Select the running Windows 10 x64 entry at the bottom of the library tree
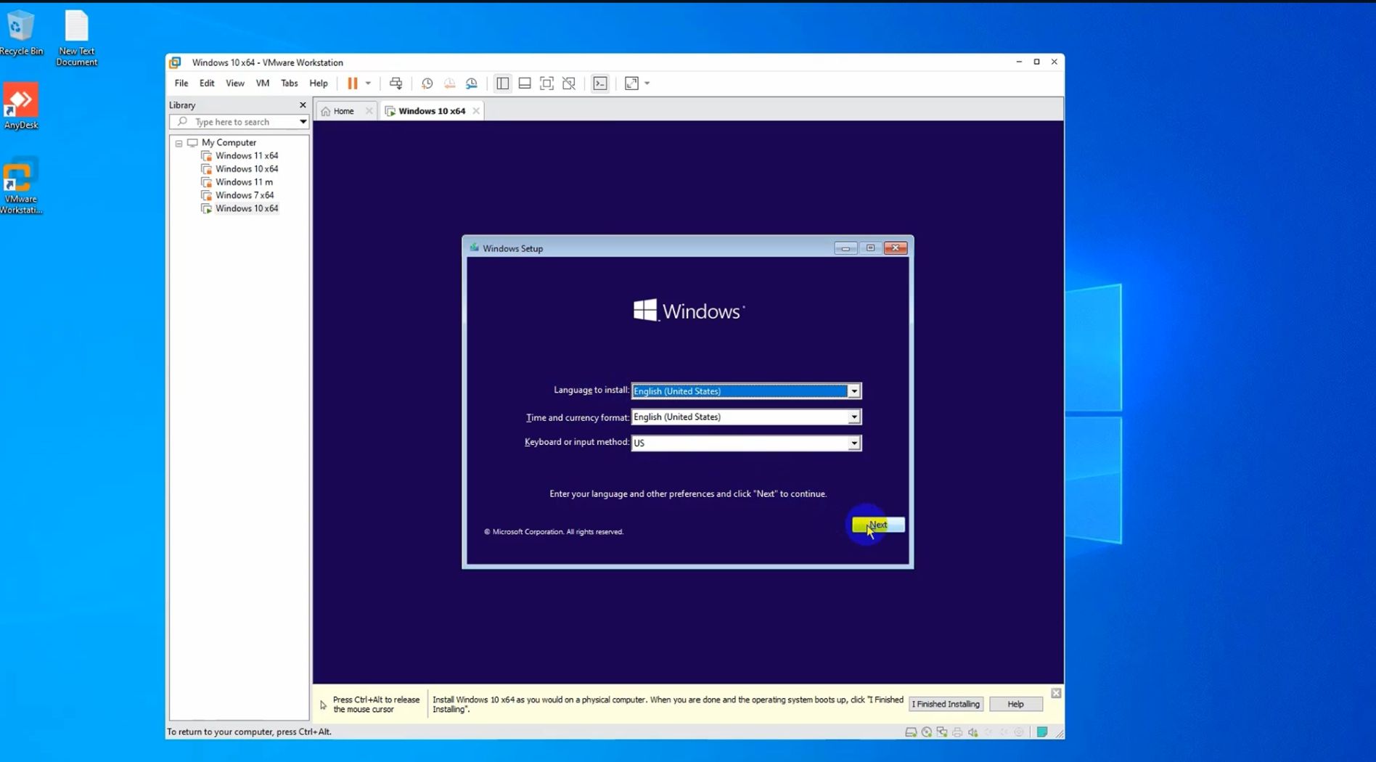 pyautogui.click(x=246, y=208)
